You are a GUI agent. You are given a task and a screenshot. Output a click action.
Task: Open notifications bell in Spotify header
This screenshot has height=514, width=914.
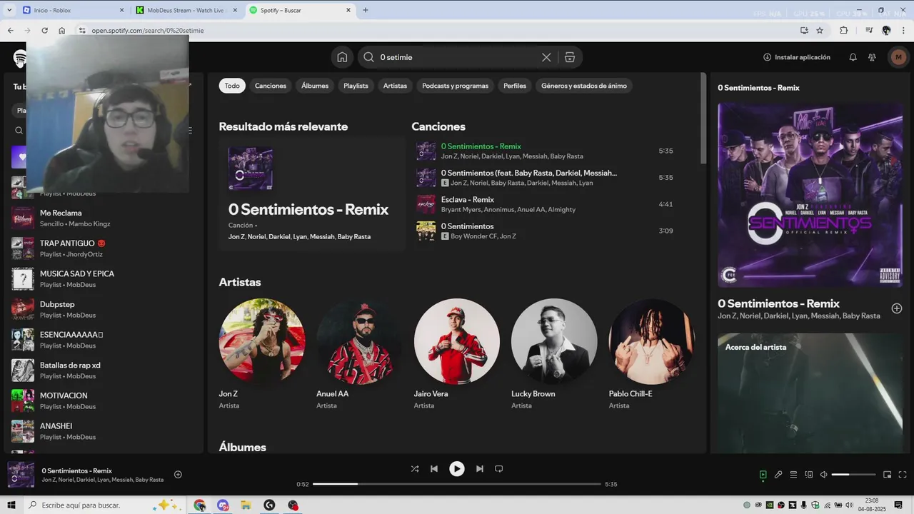(x=853, y=57)
